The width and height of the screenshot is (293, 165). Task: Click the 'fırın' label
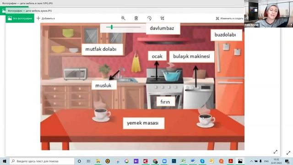pos(165,102)
